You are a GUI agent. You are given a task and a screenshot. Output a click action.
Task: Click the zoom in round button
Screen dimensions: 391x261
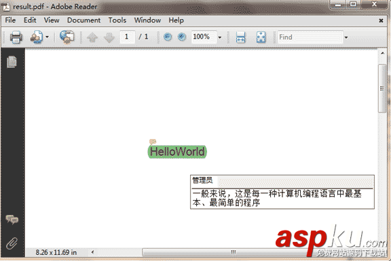pos(182,37)
